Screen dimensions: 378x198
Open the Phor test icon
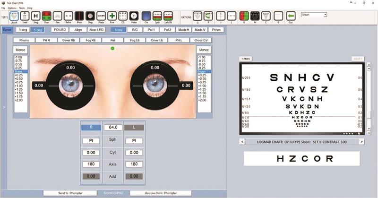79,16
